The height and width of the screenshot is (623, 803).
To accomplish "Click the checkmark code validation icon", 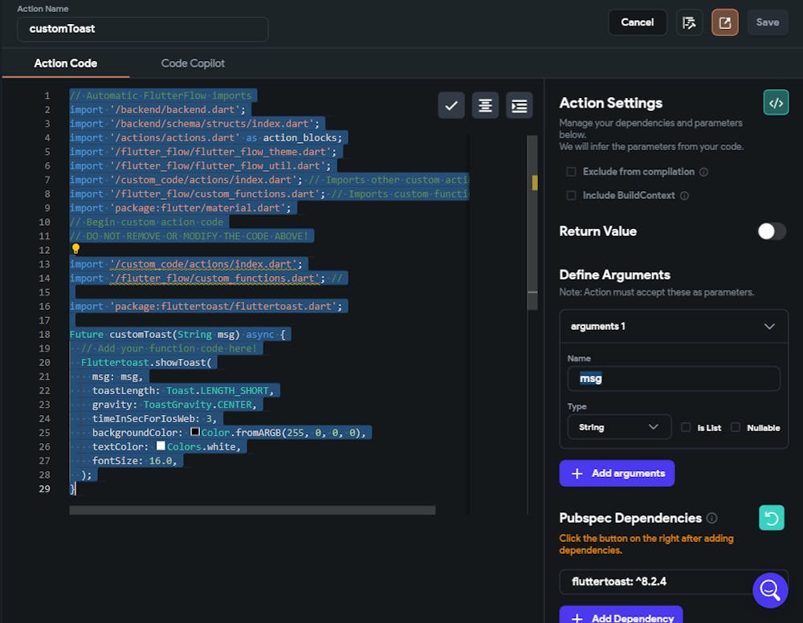I will point(451,105).
